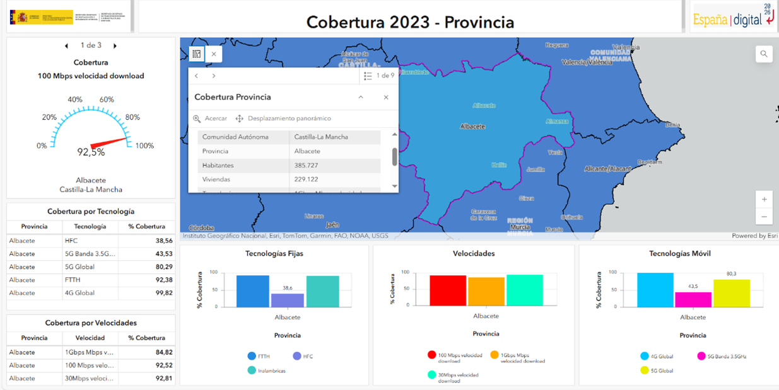Click Viviendas value 229.122
This screenshot has height=390, width=779.
coord(306,180)
